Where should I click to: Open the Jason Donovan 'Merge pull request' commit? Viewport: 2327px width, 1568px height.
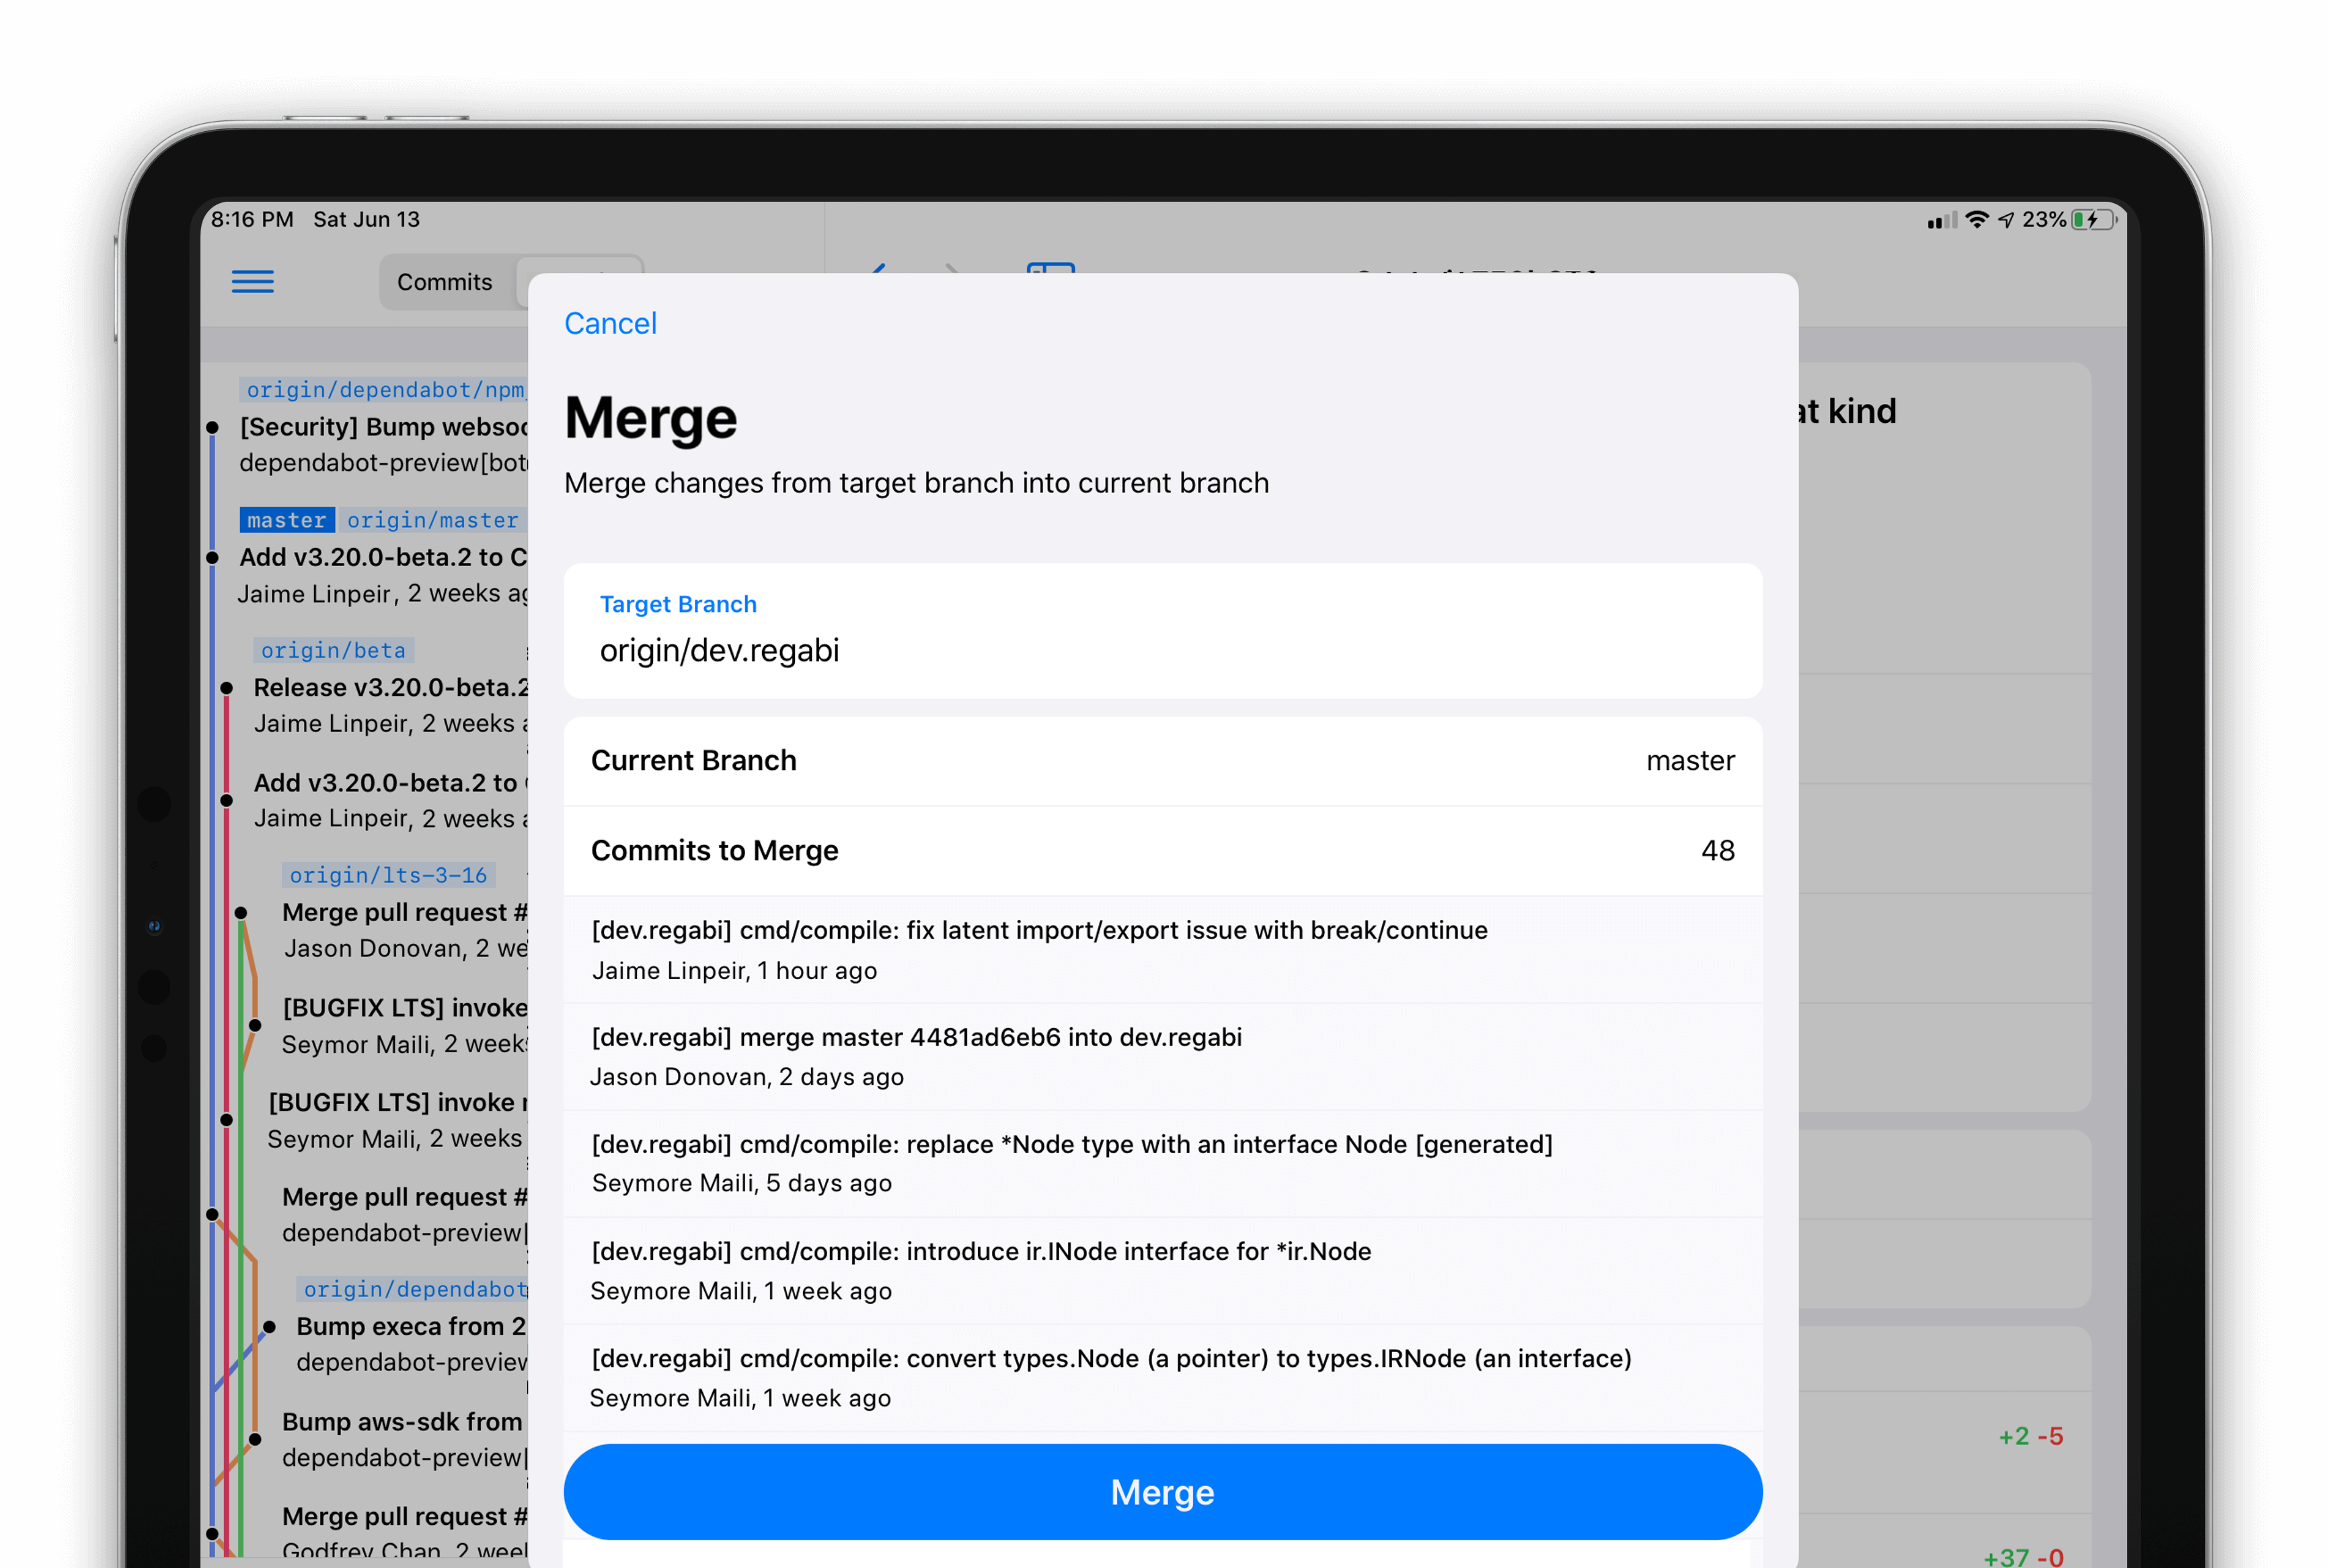404,930
